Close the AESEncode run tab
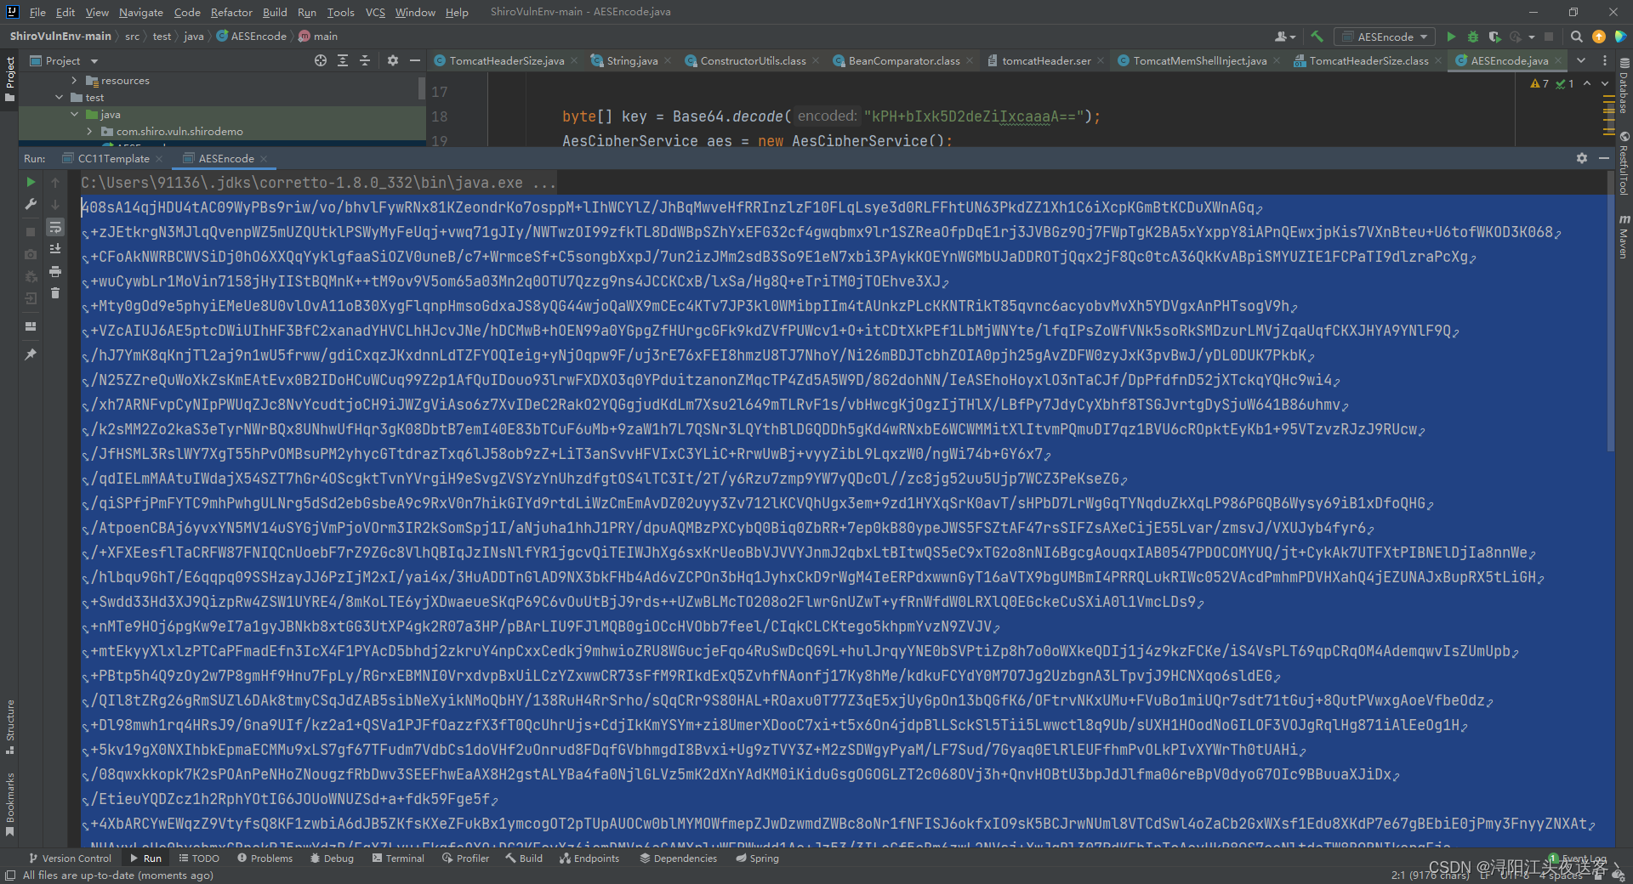1633x884 pixels. point(264,159)
